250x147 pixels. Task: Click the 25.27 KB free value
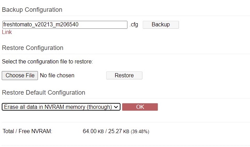[x=119, y=131]
